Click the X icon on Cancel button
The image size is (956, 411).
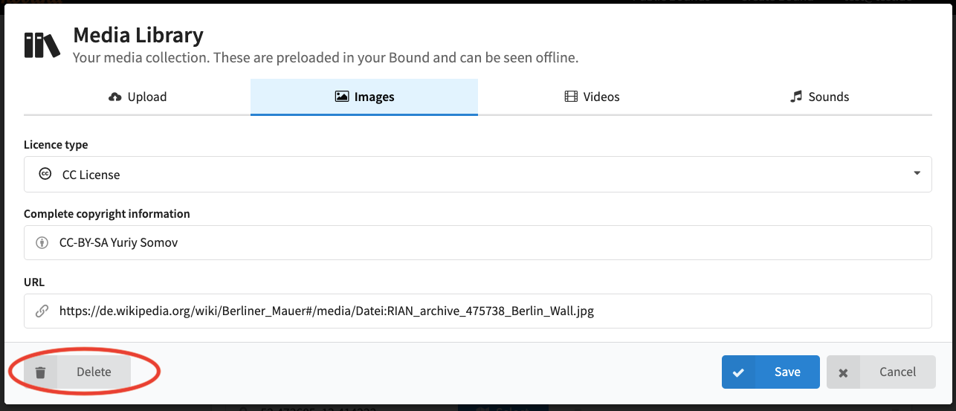(843, 372)
